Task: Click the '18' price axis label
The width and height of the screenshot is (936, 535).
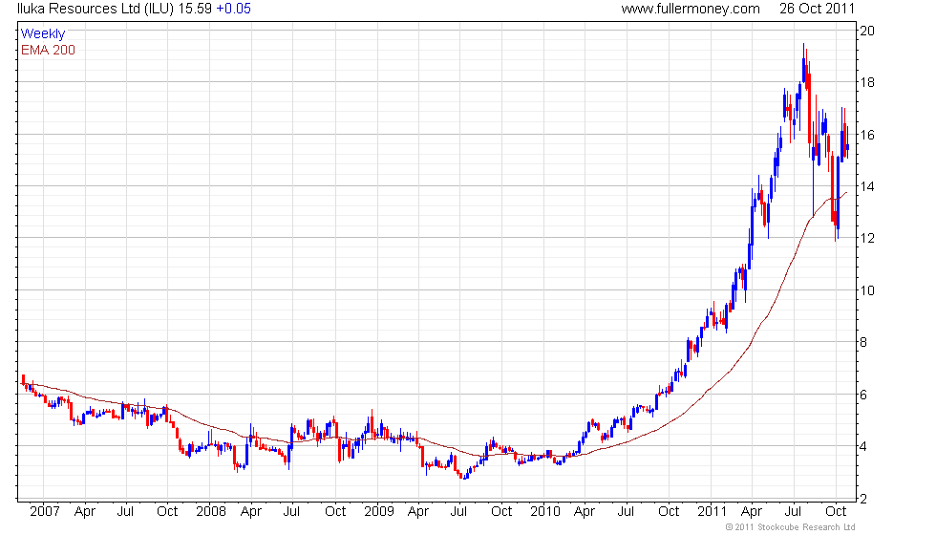Action: [867, 82]
